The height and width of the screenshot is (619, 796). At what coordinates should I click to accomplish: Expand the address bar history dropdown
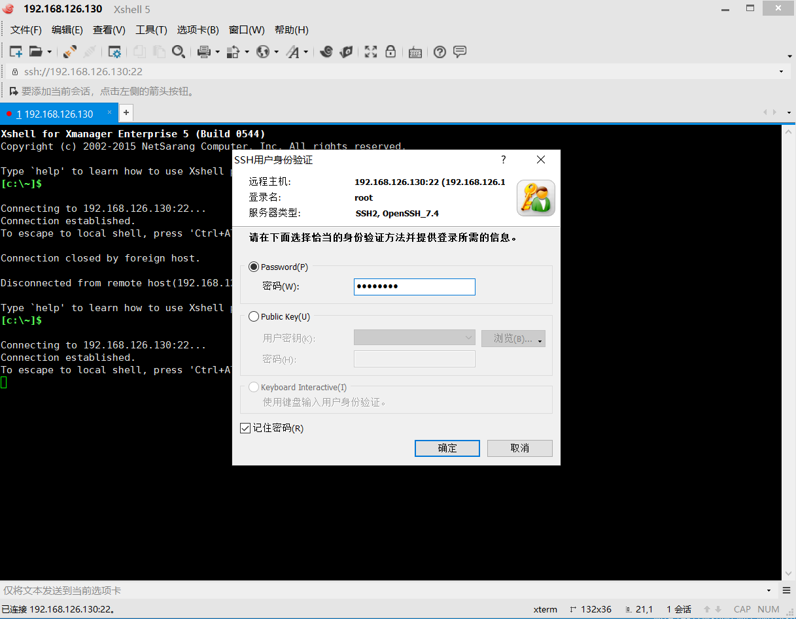(782, 71)
